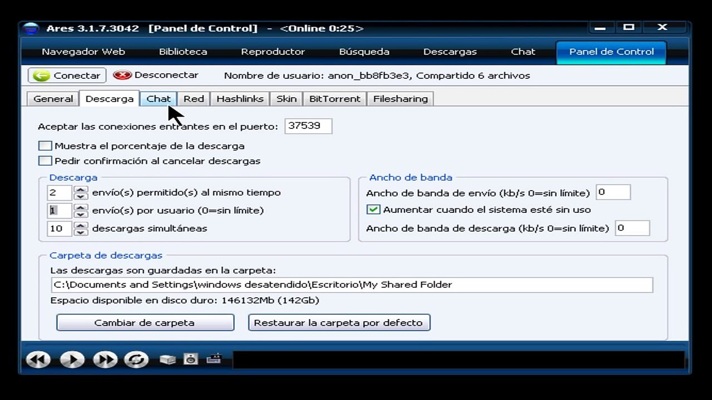Go to the Búsqueda main tab
The height and width of the screenshot is (400, 712).
364,52
